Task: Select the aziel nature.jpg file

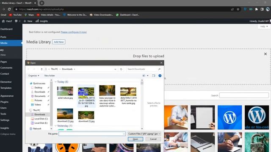Action: pyautogui.click(x=65, y=93)
